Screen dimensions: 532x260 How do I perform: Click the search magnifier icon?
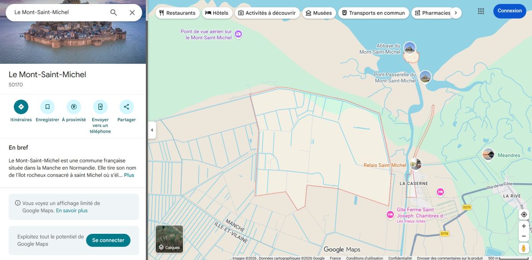[113, 13]
